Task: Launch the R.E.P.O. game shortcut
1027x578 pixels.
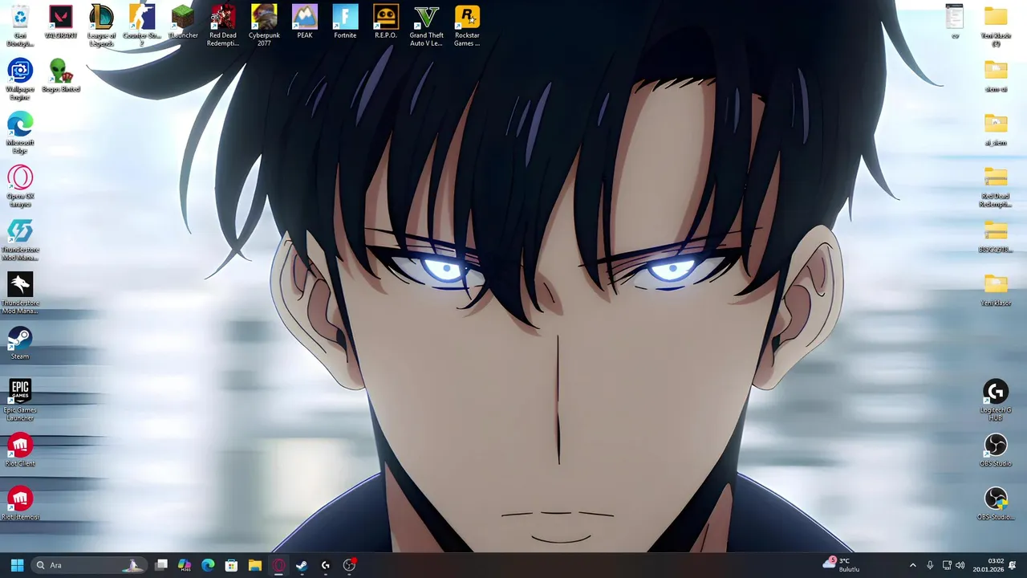Action: (x=386, y=22)
